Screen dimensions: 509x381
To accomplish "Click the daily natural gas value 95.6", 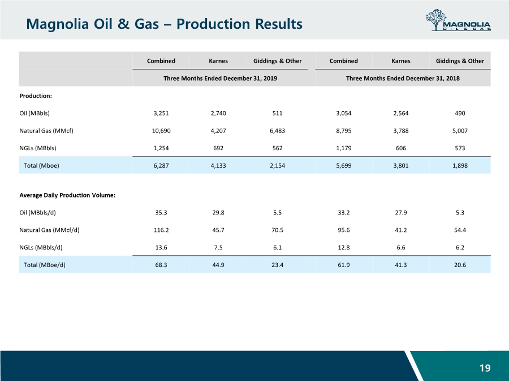I will tap(344, 230).
